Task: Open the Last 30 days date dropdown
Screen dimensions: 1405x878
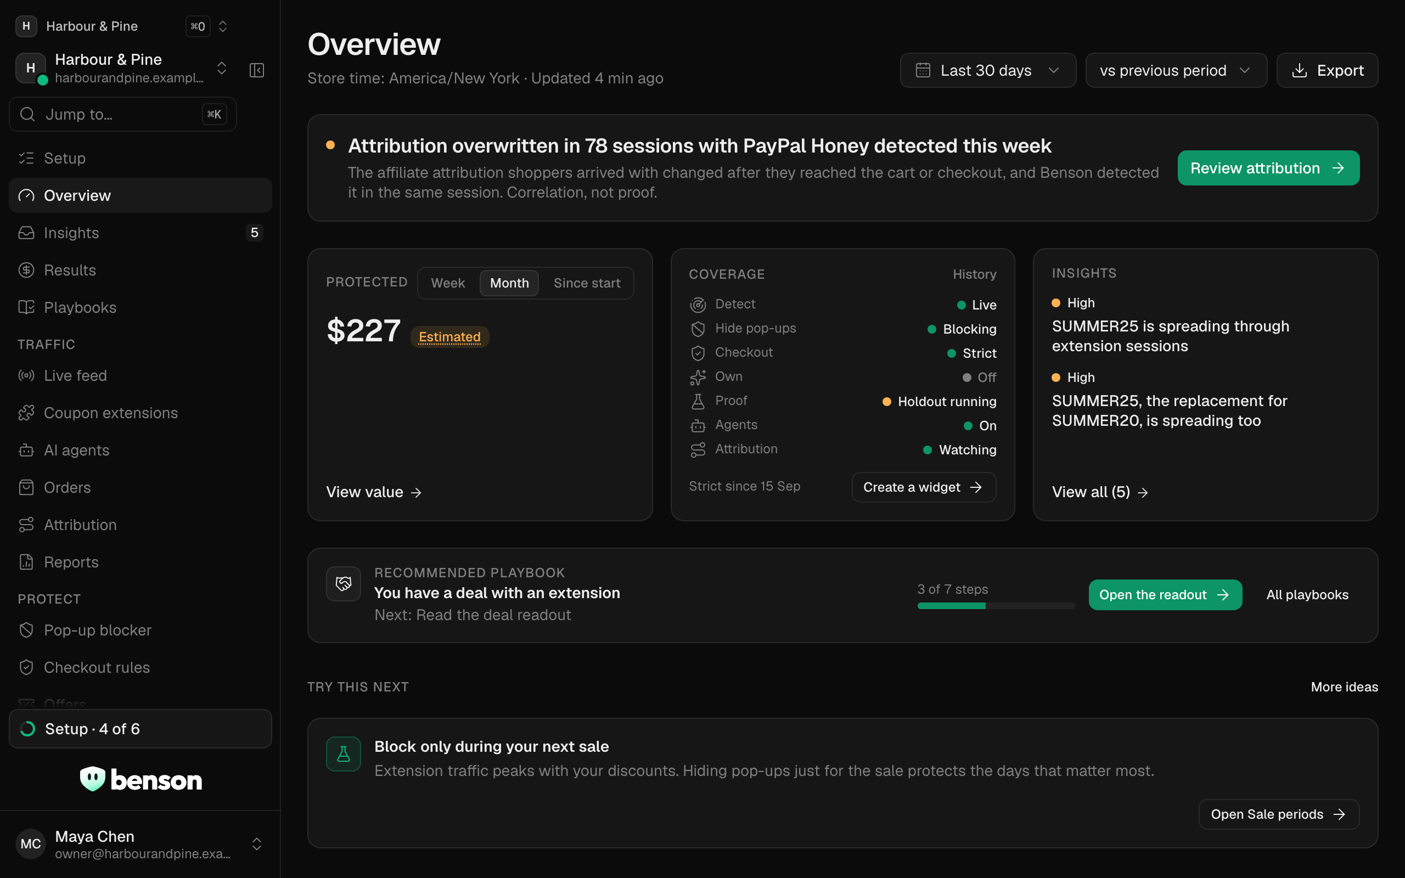Action: 987,70
